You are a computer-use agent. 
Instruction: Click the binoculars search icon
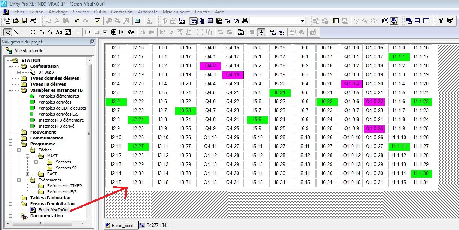click(245, 21)
